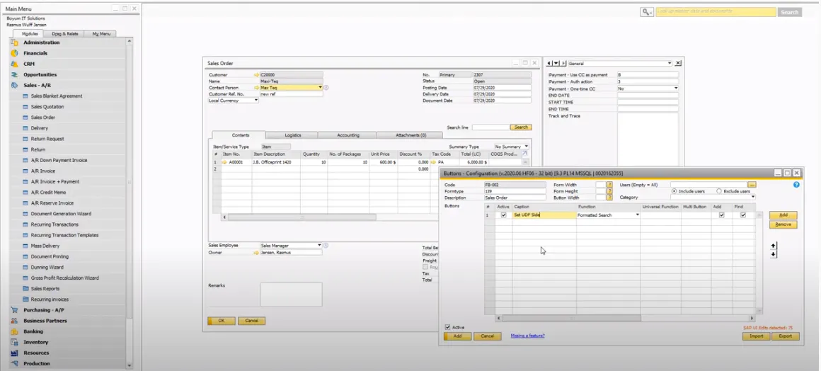821x371 pixels.
Task: Click the grid expand icon above Sales Order table
Action: point(525,154)
